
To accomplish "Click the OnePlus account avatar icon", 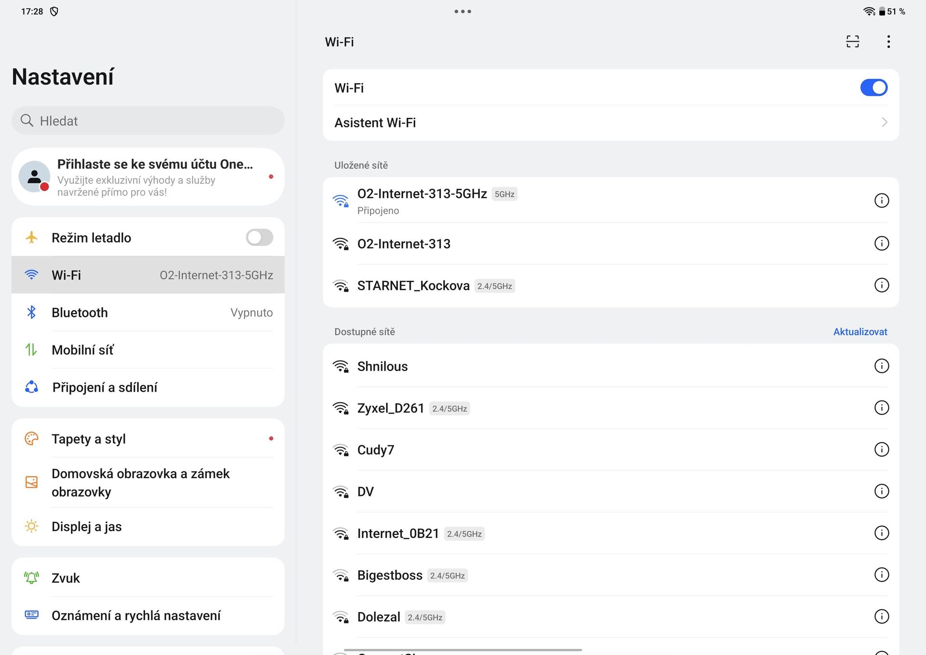I will [34, 177].
